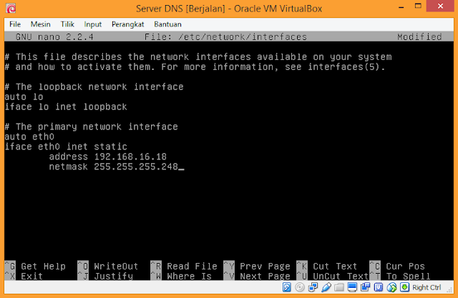Click the keyboard capture green arrow icon
Viewport: 458px width, 298px height.
pos(404,287)
